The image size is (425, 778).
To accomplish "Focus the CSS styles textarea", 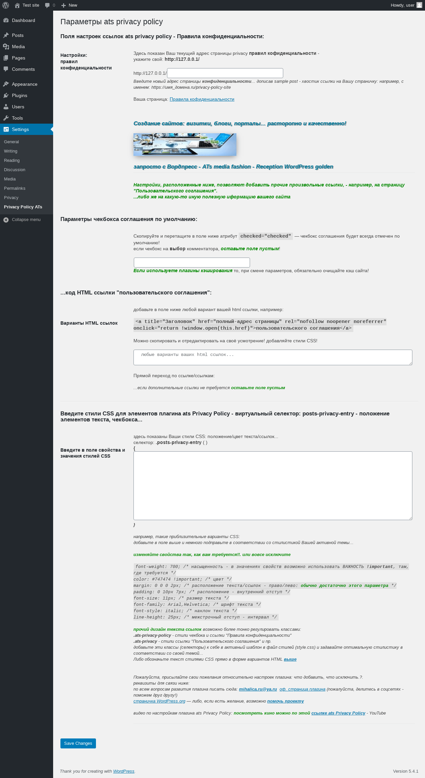I will [273, 486].
